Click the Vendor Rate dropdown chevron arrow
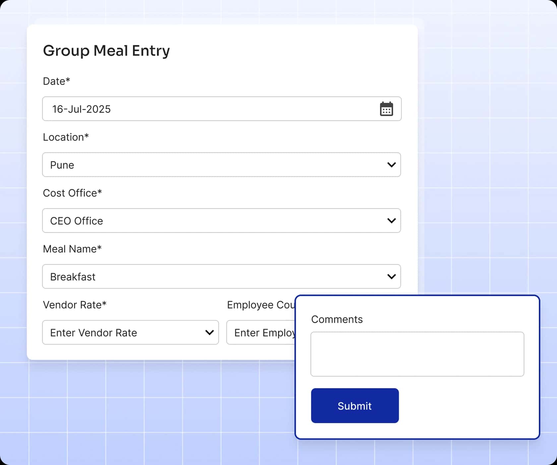The image size is (557, 465). pos(209,332)
